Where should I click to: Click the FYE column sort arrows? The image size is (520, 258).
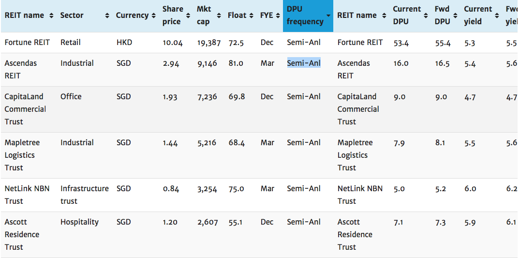[x=278, y=15]
